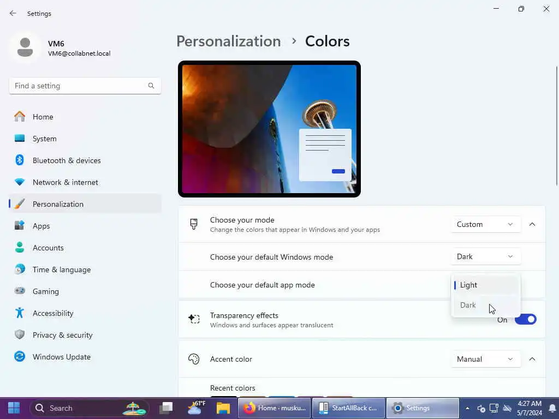The width and height of the screenshot is (559, 419).
Task: Click the magnifier icon in Find a setting
Action: (151, 86)
